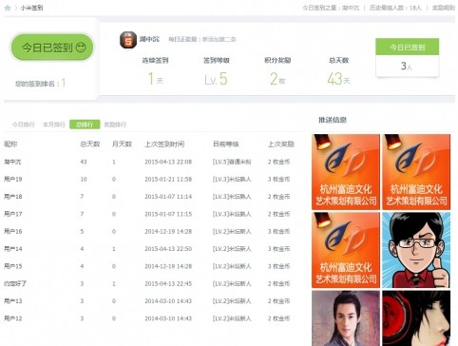Click the 推送信息 section heading

[x=333, y=120]
